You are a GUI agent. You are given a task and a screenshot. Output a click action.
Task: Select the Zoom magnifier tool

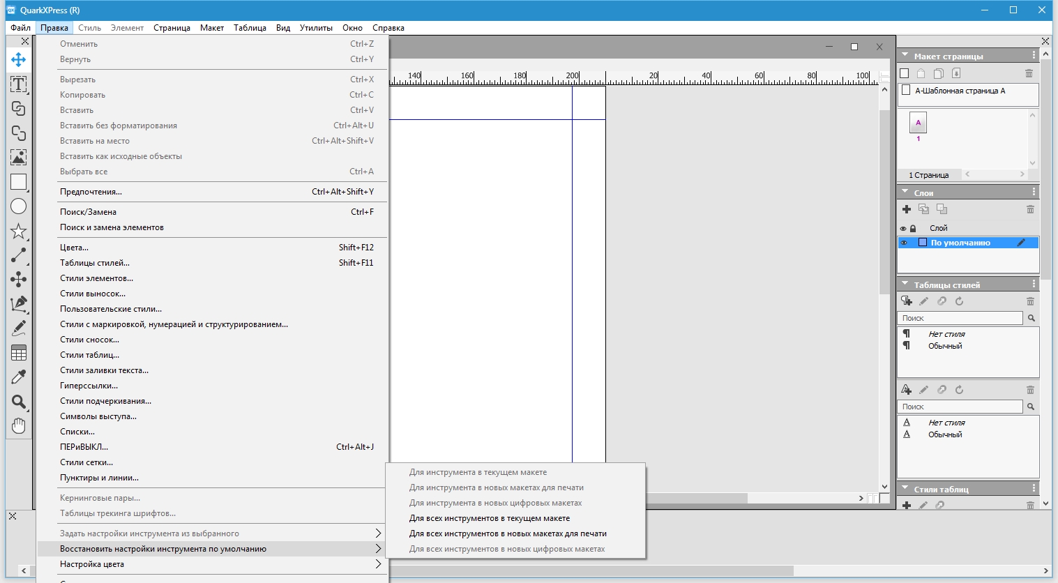[19, 402]
